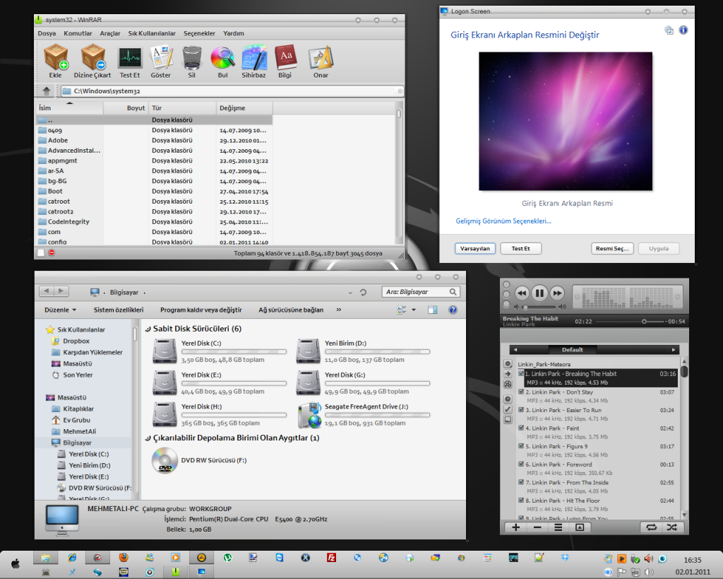Toggle the preview pane in Bilgisayar window
This screenshot has height=579, width=723.
[x=433, y=310]
